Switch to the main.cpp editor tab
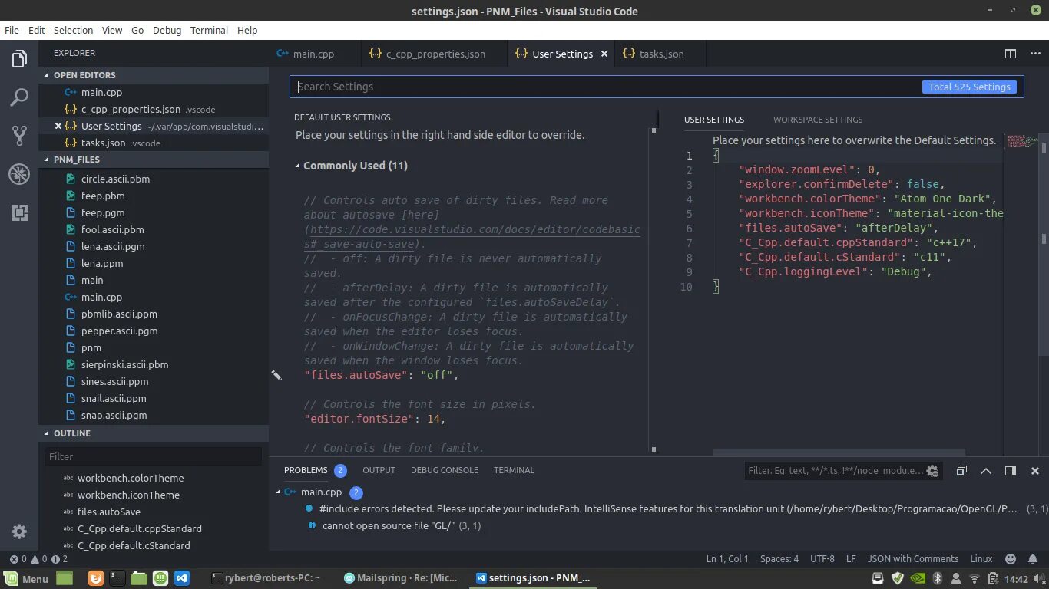 (x=313, y=54)
